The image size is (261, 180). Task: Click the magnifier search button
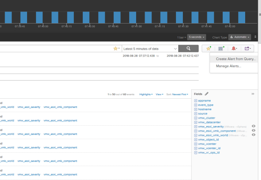pyautogui.click(x=188, y=49)
